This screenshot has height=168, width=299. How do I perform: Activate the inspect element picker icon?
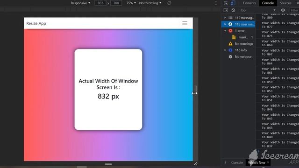click(x=226, y=3)
